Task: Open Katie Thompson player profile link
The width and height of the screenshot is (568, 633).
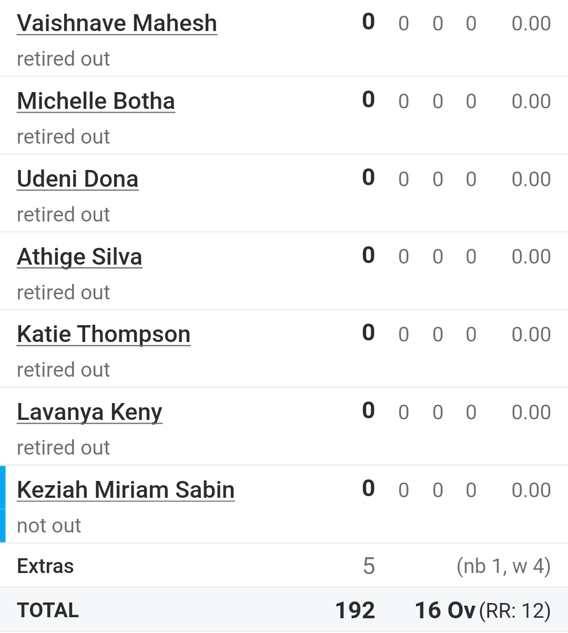Action: (x=104, y=335)
